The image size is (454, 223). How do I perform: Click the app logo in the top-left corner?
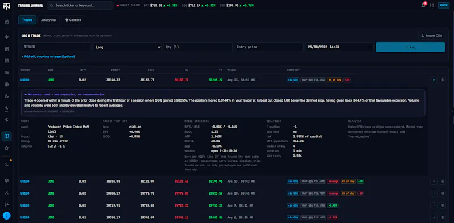6,6
